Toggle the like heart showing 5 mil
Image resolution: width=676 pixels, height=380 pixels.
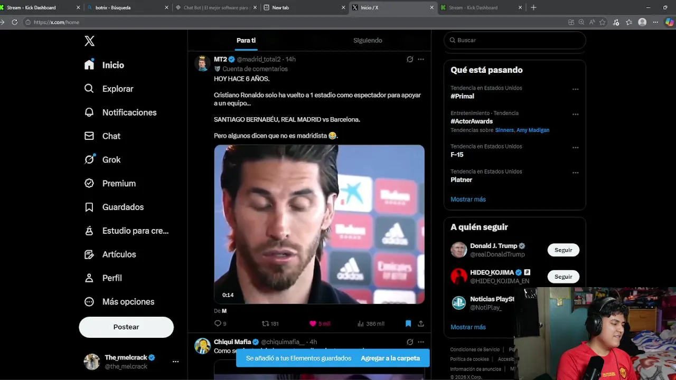(x=313, y=324)
